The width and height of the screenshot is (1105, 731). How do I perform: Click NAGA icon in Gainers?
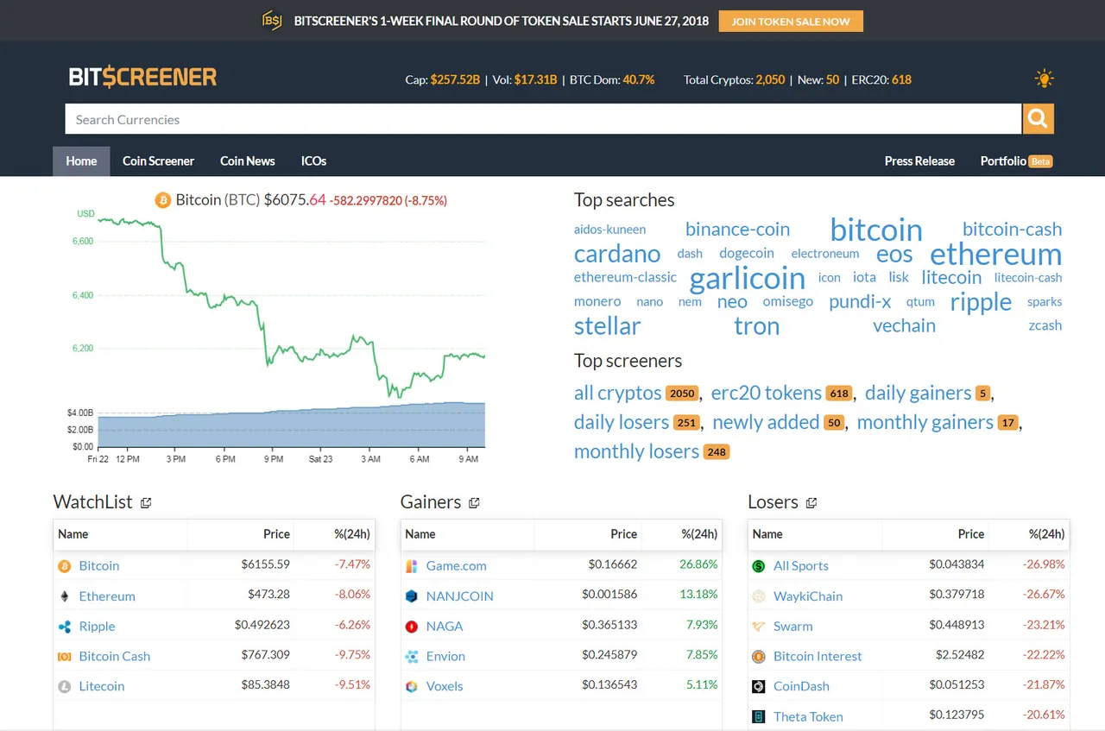(x=412, y=627)
